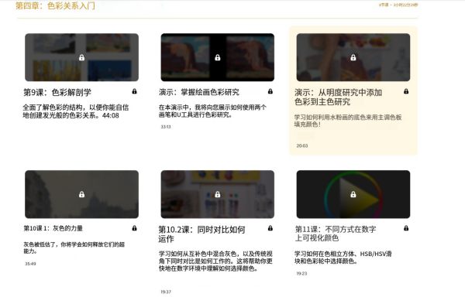
Task: Click the padlock beside title 第9课：色彩解剖学
Action: click(134, 91)
